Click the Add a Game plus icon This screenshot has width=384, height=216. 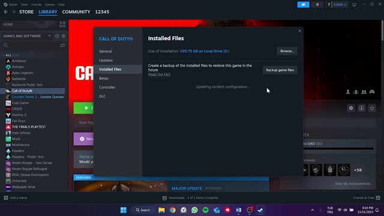(6, 197)
